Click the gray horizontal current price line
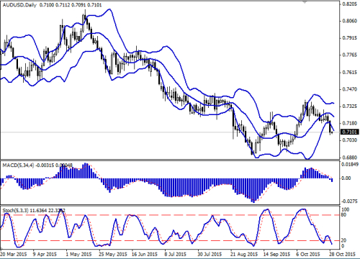The image size is (360, 259). pos(168,132)
